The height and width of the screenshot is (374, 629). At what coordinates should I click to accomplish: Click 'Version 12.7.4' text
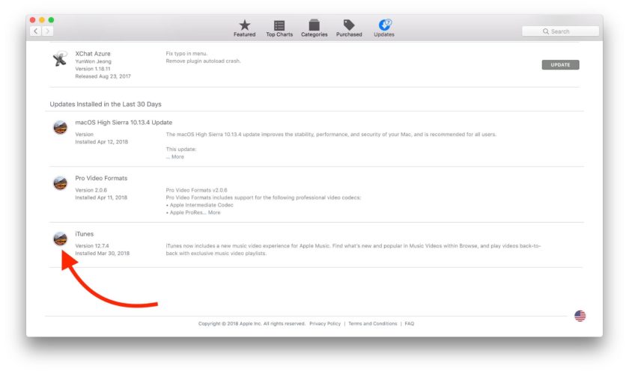92,246
